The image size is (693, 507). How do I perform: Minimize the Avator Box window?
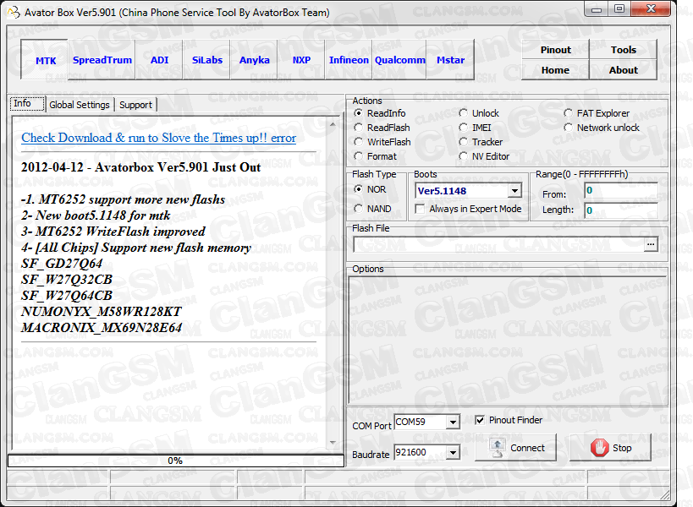(597, 9)
